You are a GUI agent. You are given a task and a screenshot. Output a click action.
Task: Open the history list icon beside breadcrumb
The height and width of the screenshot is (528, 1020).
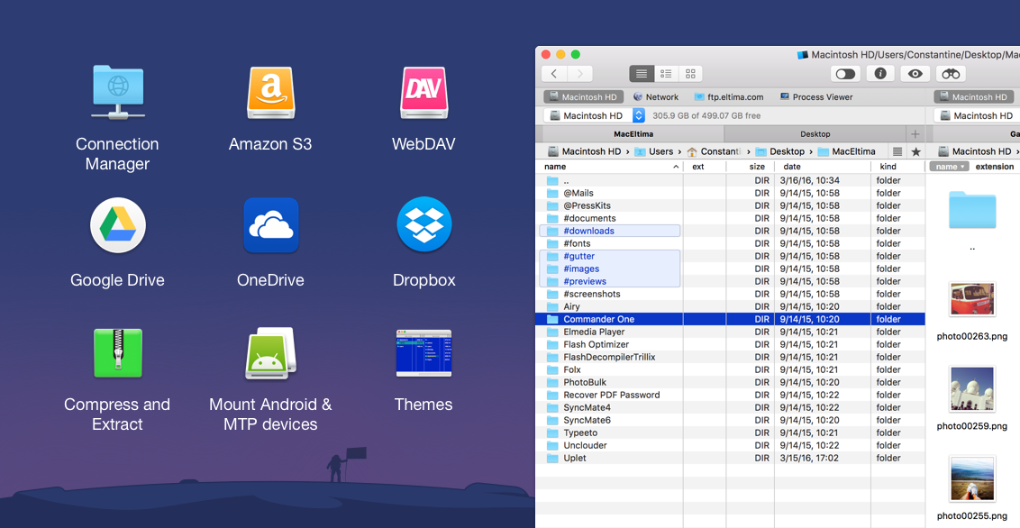tap(897, 151)
